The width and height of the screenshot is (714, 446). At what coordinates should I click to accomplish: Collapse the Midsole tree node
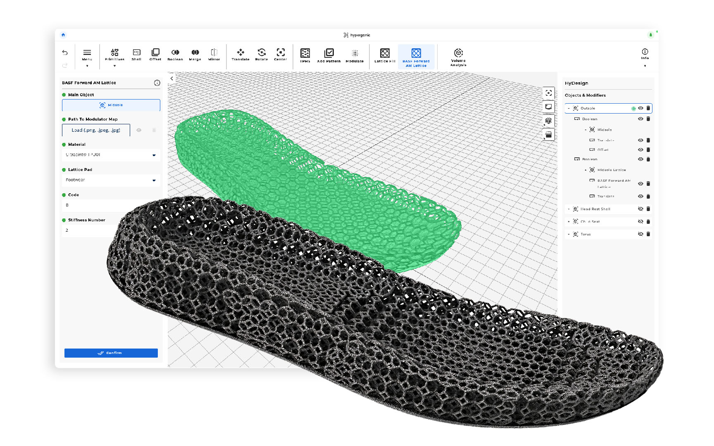(585, 130)
